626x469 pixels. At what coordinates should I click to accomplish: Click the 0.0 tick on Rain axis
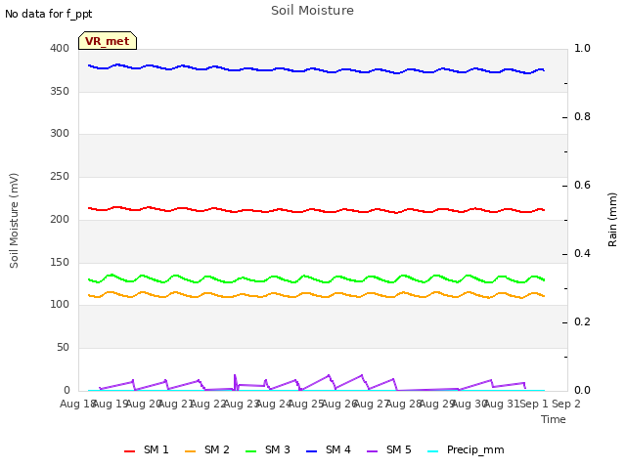pyautogui.click(x=582, y=391)
